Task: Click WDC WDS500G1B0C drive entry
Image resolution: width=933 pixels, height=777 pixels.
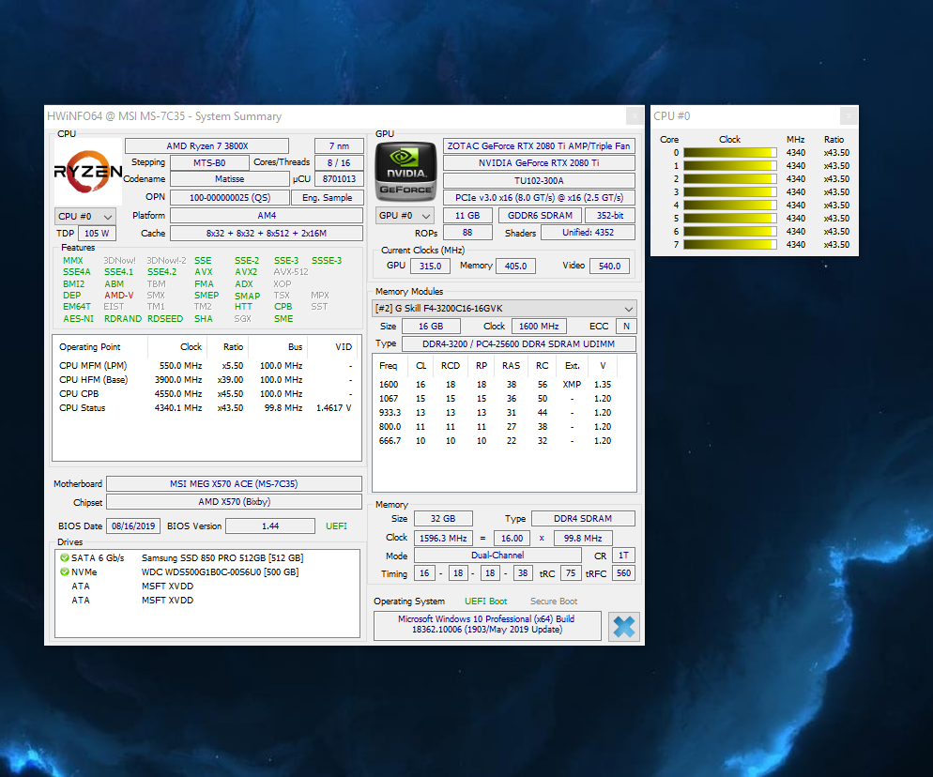Action: coord(221,572)
